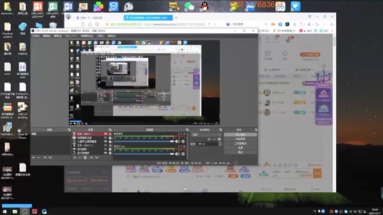
Task: Increase transition duration with stepper arrow
Action: [x=220, y=143]
